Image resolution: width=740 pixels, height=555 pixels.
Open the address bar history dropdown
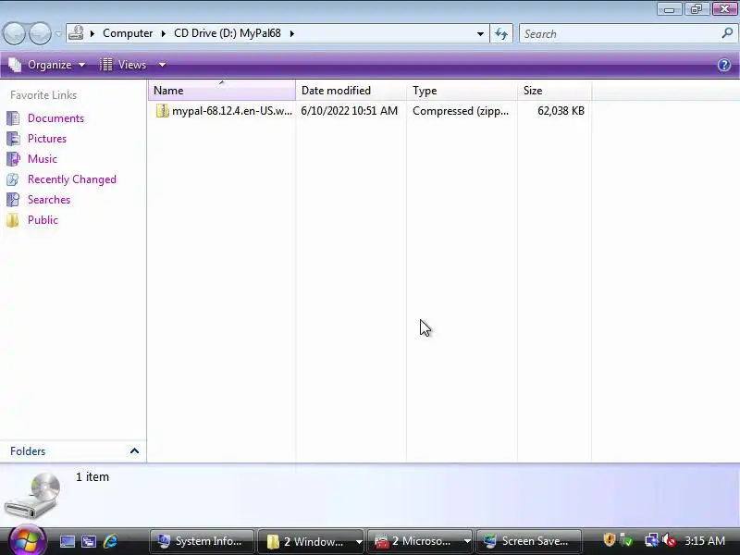tap(480, 33)
